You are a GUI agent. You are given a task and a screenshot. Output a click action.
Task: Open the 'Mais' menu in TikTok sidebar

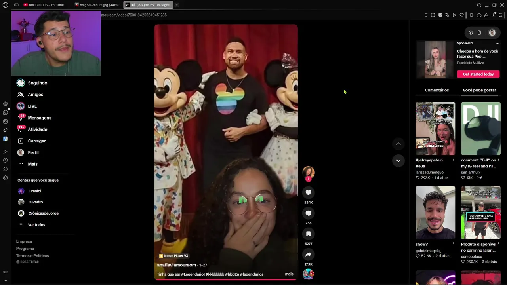pos(32,164)
